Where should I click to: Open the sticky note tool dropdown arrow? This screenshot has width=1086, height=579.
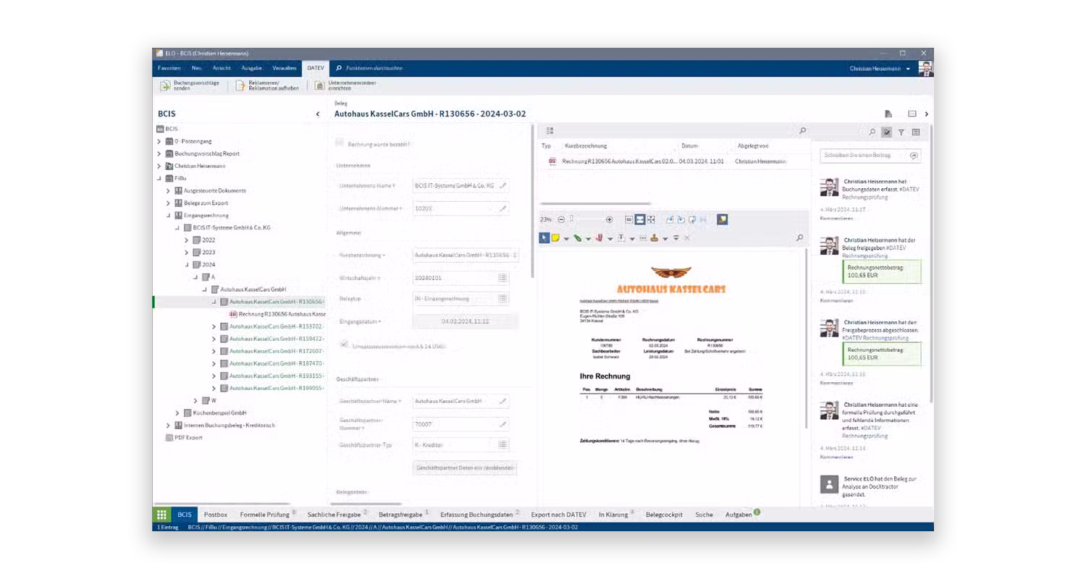[x=566, y=238]
